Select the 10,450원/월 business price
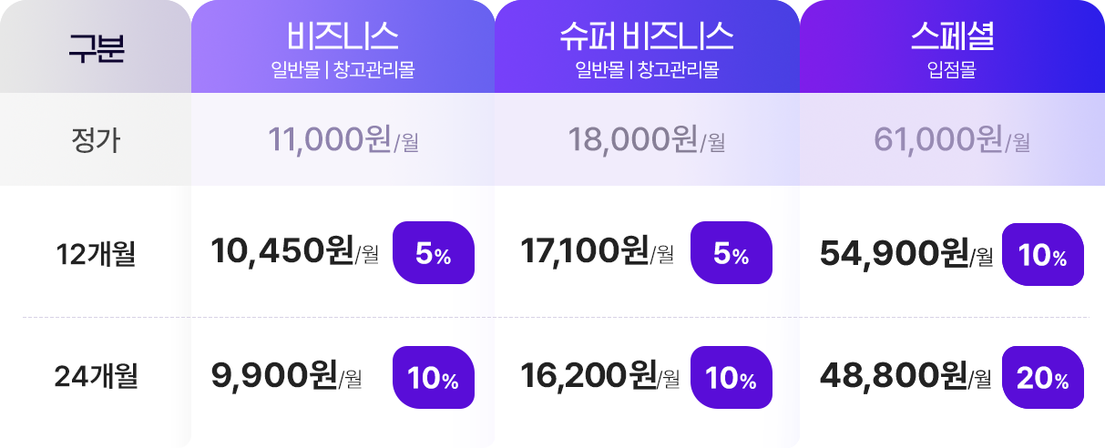This screenshot has width=1105, height=448. tap(294, 252)
